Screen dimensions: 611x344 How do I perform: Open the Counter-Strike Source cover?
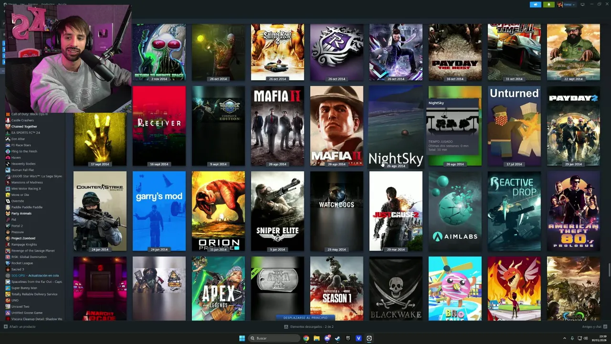(100, 211)
